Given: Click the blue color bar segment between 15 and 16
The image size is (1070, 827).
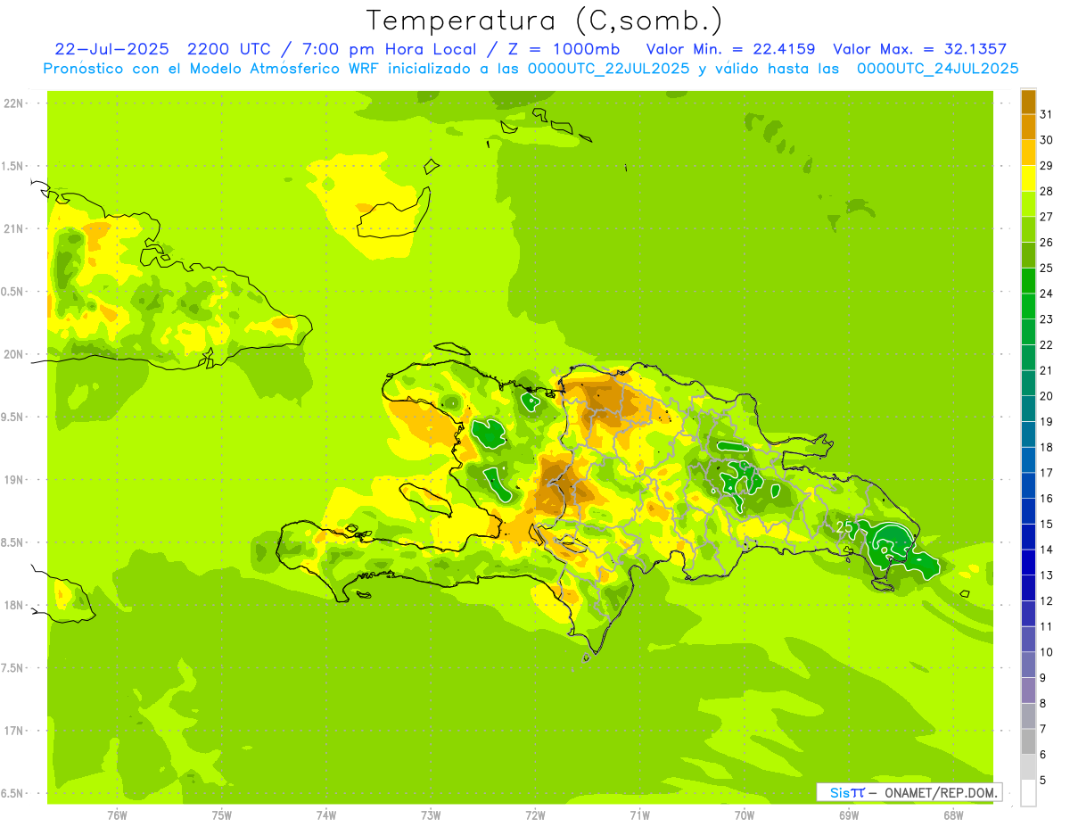Looking at the screenshot, I should (x=1028, y=511).
